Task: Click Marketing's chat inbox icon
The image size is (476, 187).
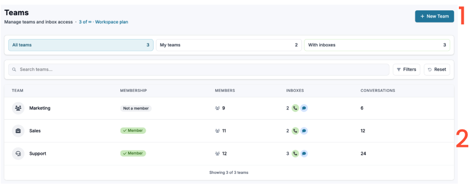Action: pos(304,108)
